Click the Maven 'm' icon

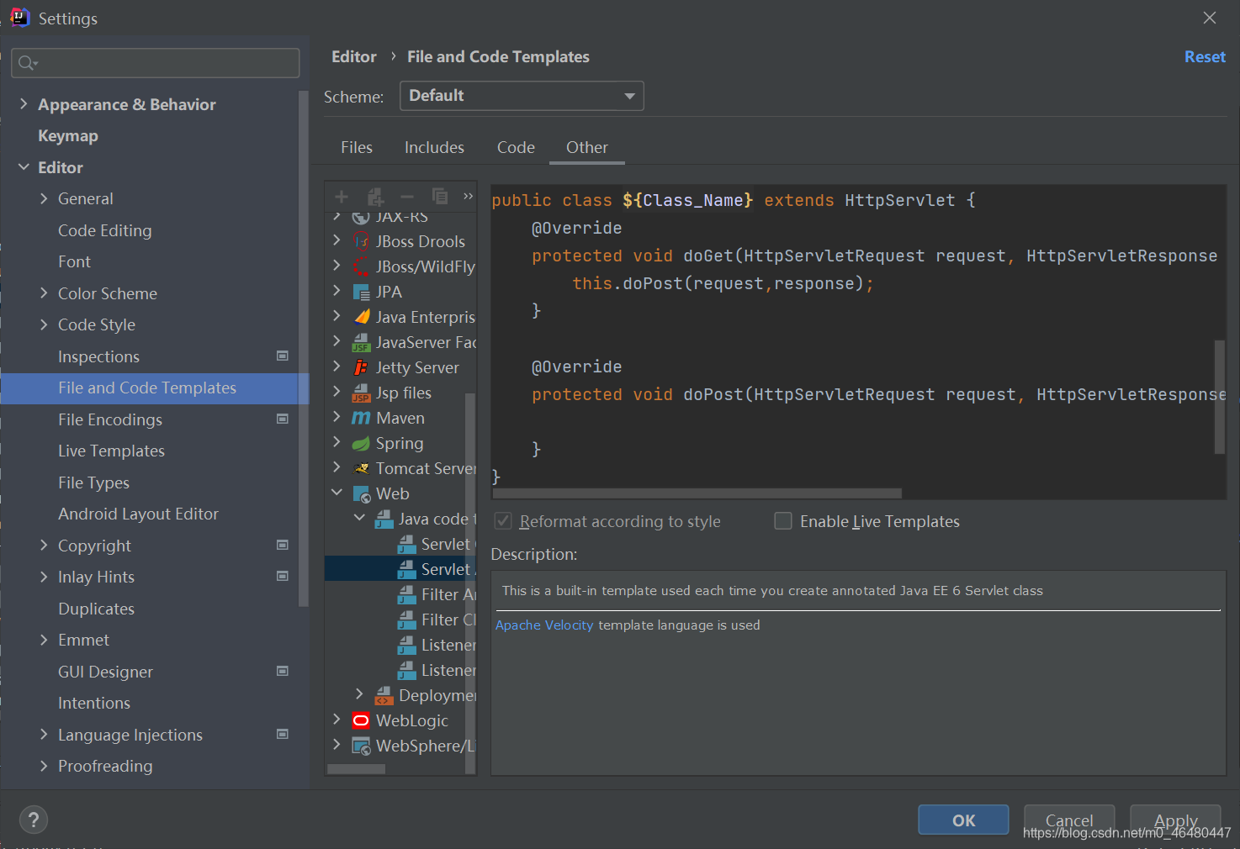point(361,418)
